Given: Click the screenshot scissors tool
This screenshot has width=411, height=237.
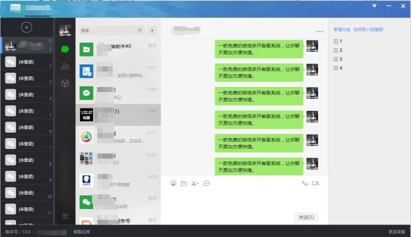Looking at the screenshot, I should click(x=195, y=183).
